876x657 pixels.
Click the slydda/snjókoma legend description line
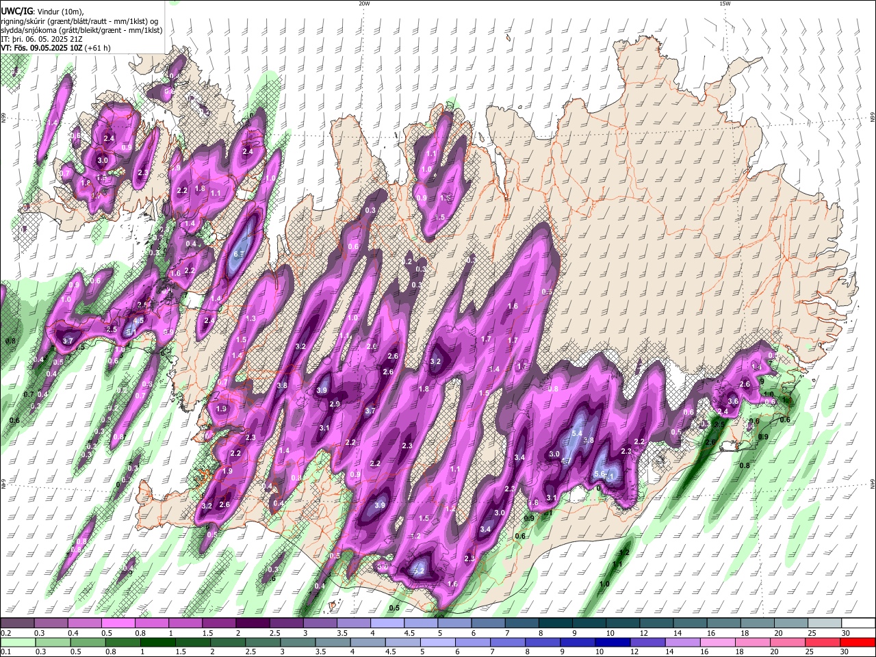tap(81, 31)
